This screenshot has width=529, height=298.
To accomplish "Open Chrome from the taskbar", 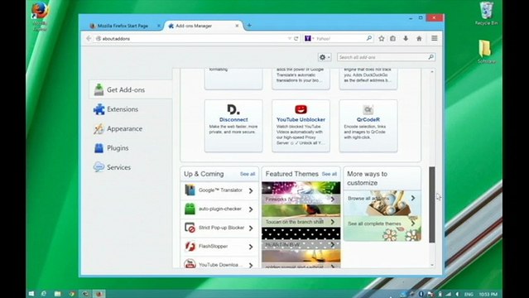I will coord(71,294).
